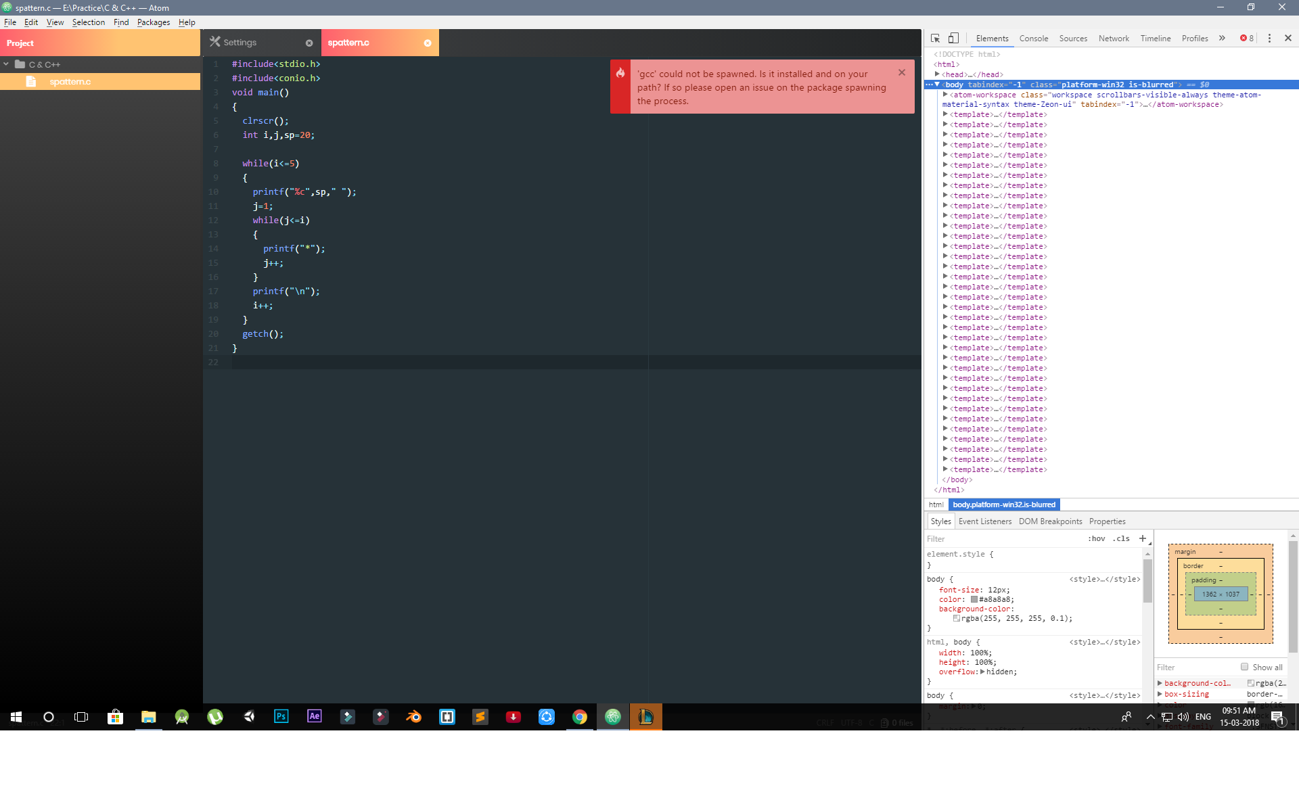Expand the background-col property in the filter pane
Image resolution: width=1299 pixels, height=794 pixels.
click(x=1161, y=683)
